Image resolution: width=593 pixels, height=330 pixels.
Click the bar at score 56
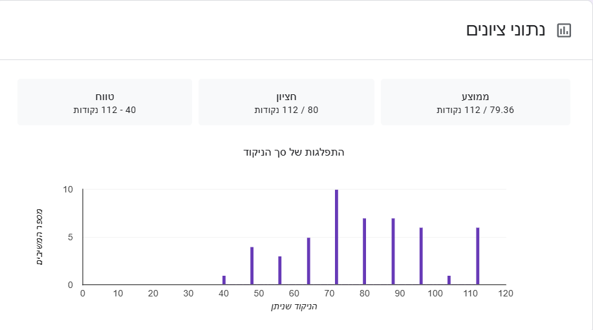(280, 271)
